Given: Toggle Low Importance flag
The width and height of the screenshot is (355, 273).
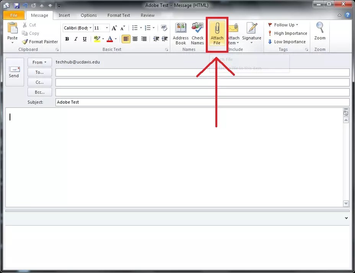Looking at the screenshot, I should coord(287,42).
